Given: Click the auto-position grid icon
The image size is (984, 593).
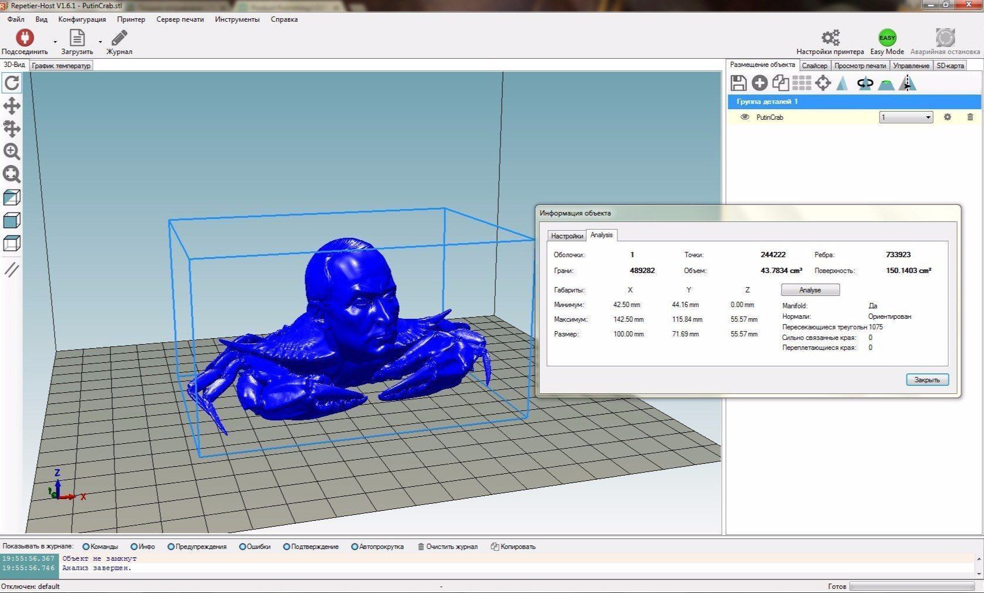Looking at the screenshot, I should pos(802,83).
